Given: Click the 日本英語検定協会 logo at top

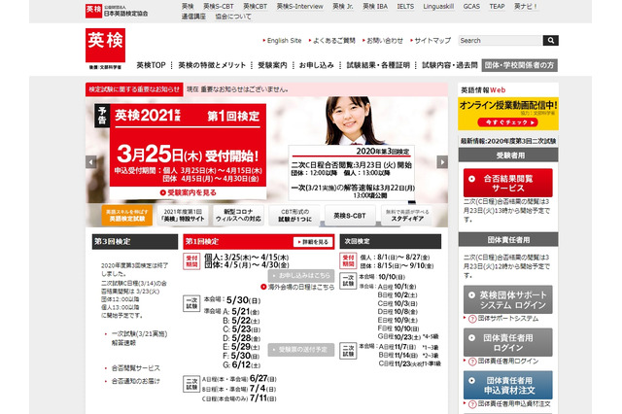Looking at the screenshot, I should [117, 11].
